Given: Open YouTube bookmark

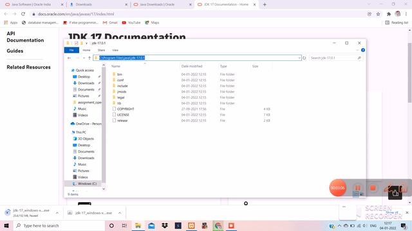Looking at the screenshot, I should point(131,22).
